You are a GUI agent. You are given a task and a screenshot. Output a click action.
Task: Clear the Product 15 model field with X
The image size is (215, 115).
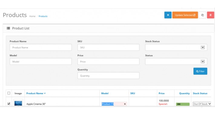(x=125, y=104)
